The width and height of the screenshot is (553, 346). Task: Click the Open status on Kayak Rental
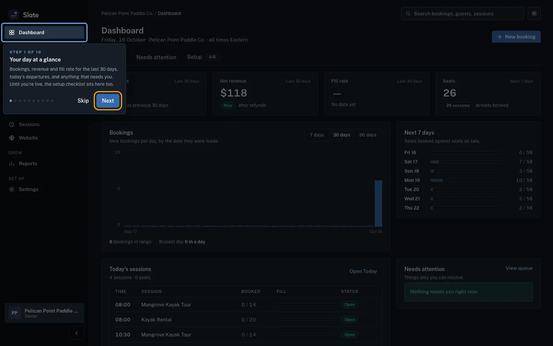click(x=349, y=320)
